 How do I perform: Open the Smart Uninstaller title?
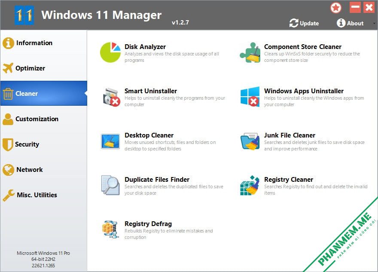[151, 91]
